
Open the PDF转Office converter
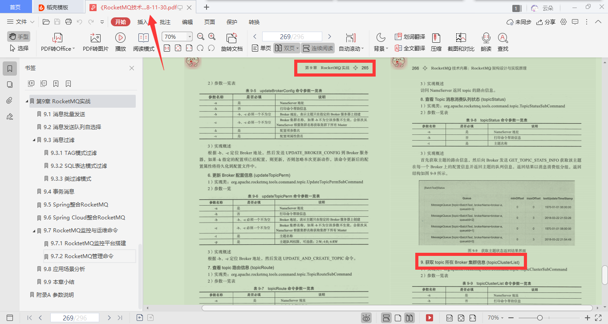tap(58, 43)
